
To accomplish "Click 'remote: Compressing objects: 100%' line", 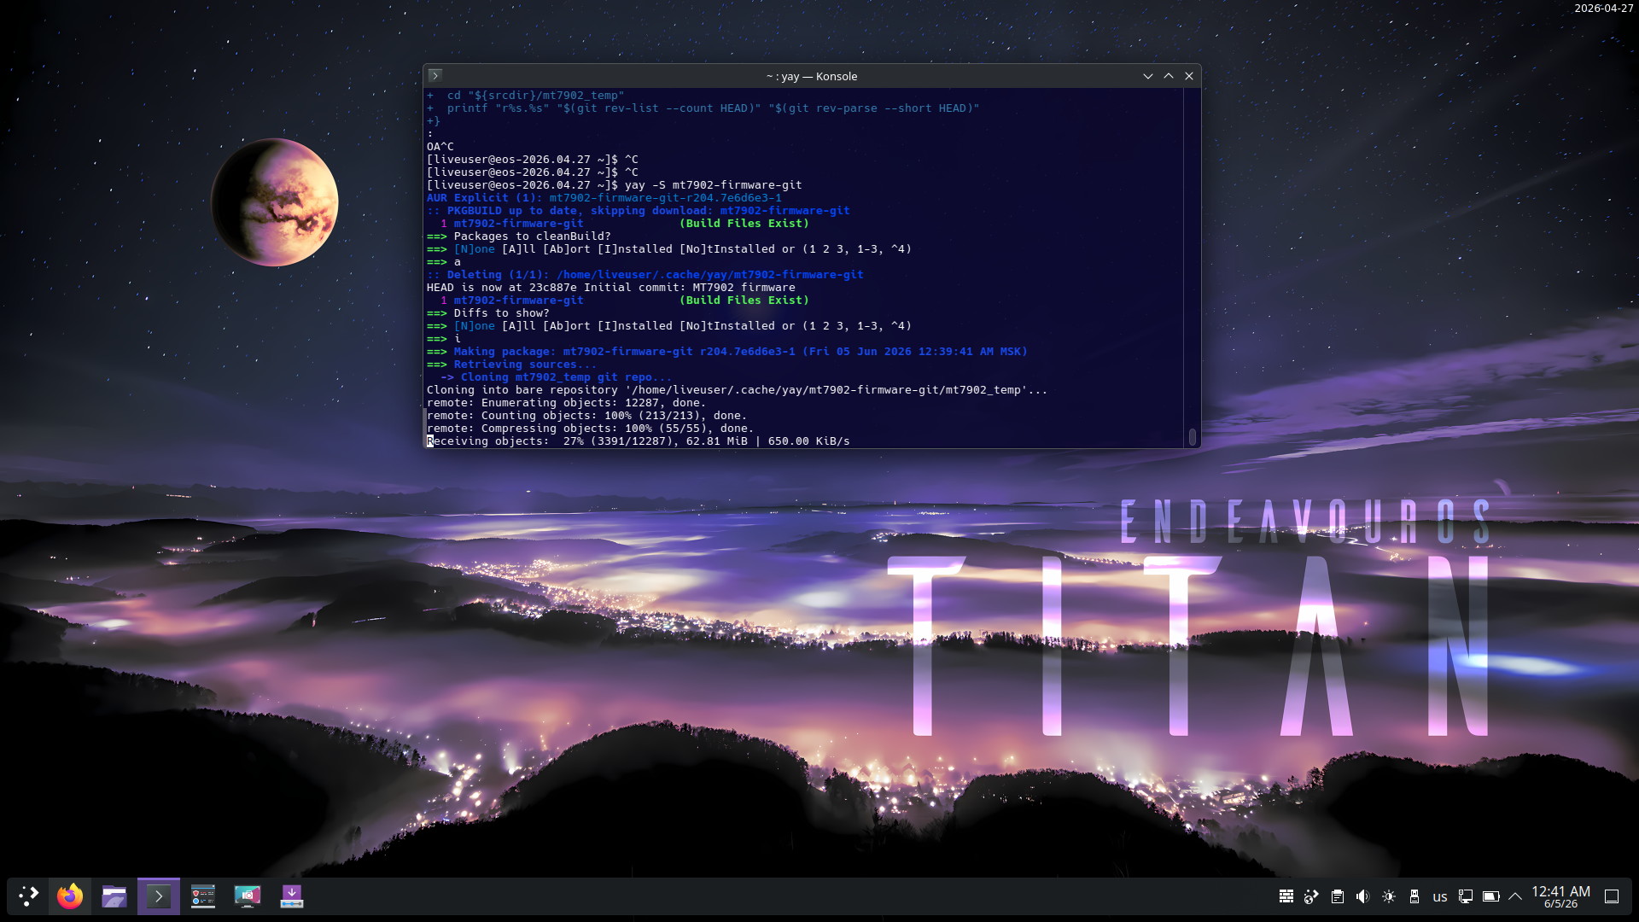I will click(591, 429).
